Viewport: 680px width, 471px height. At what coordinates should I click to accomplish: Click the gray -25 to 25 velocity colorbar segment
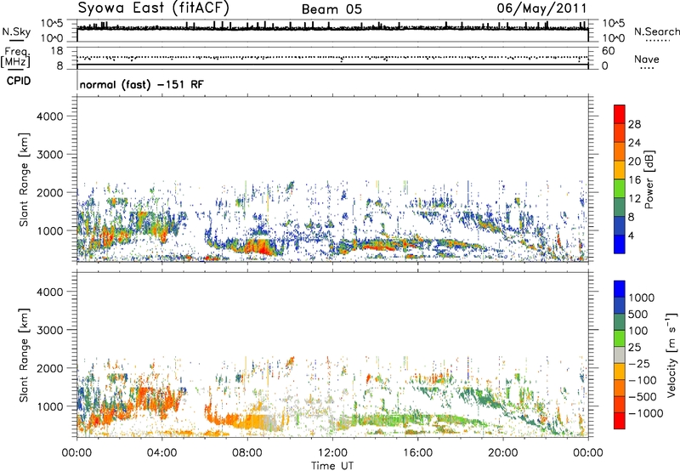coord(620,355)
